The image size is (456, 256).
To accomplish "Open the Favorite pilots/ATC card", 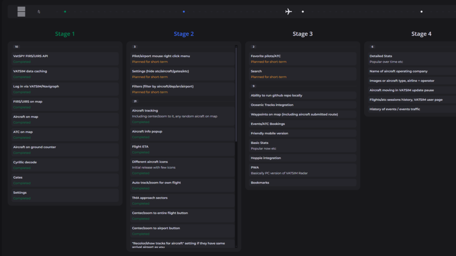I will [x=302, y=59].
